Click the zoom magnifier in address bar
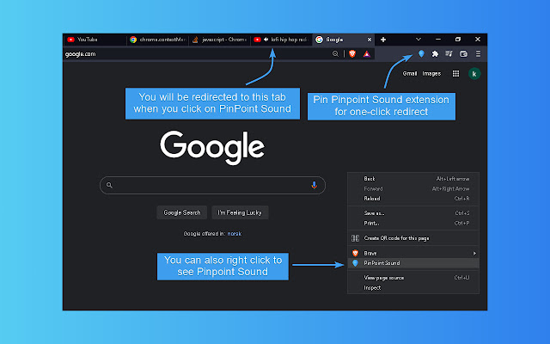Viewport: 550px width, 344px height. point(336,53)
